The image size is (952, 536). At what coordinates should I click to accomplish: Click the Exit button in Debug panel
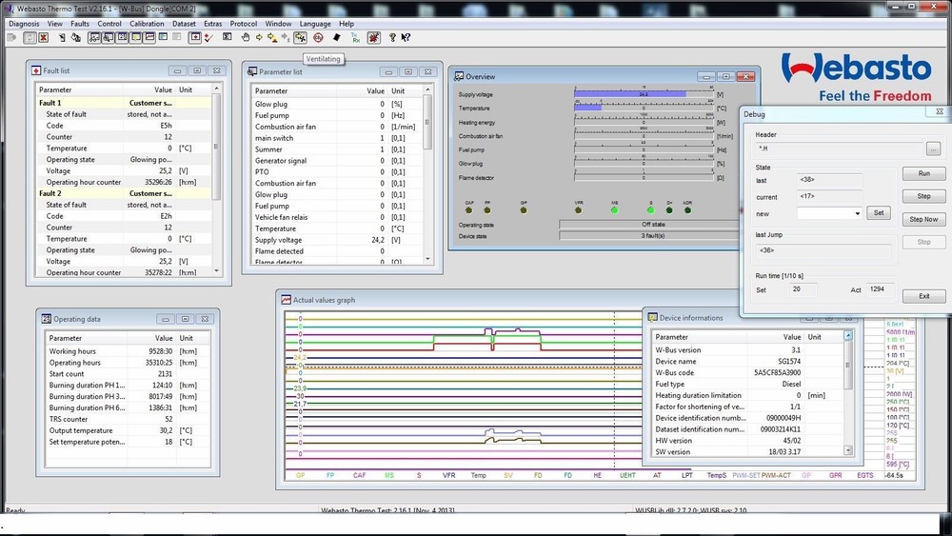coord(923,296)
